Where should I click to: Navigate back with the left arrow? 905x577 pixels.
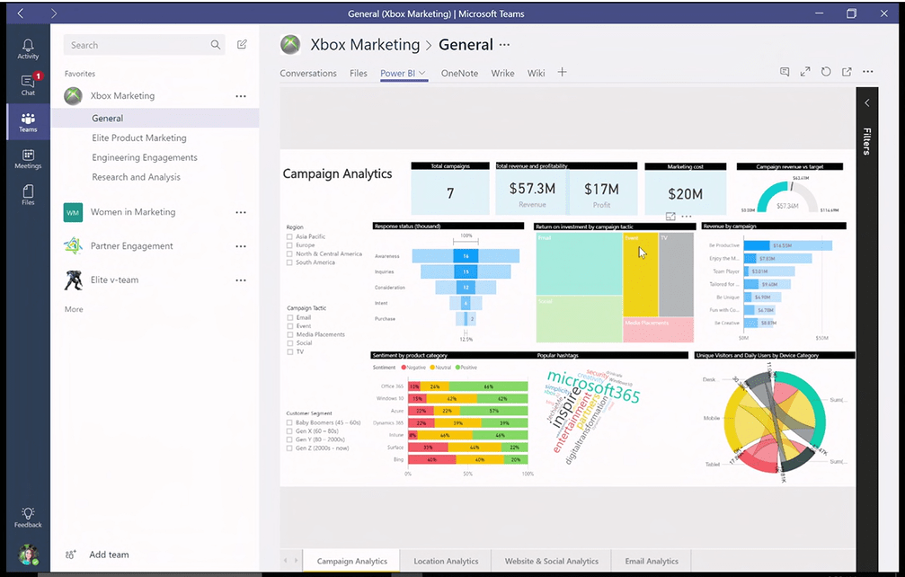[x=20, y=13]
